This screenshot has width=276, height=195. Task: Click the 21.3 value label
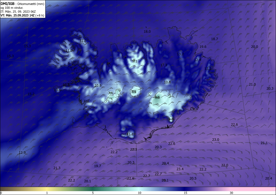[x=57, y=168]
